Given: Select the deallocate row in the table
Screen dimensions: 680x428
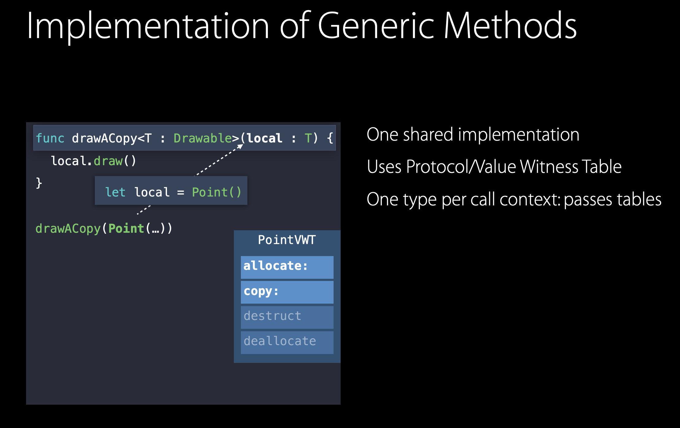Looking at the screenshot, I should click(287, 342).
